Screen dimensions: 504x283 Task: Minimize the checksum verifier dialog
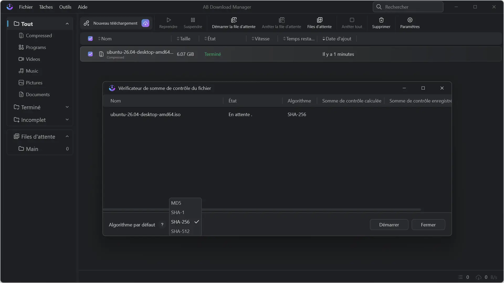click(404, 88)
